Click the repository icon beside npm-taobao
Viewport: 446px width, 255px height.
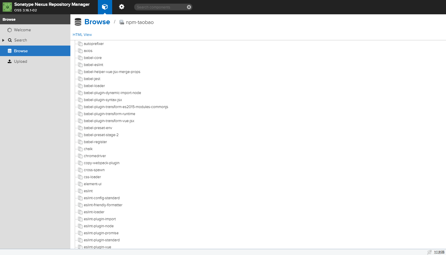[x=122, y=22]
